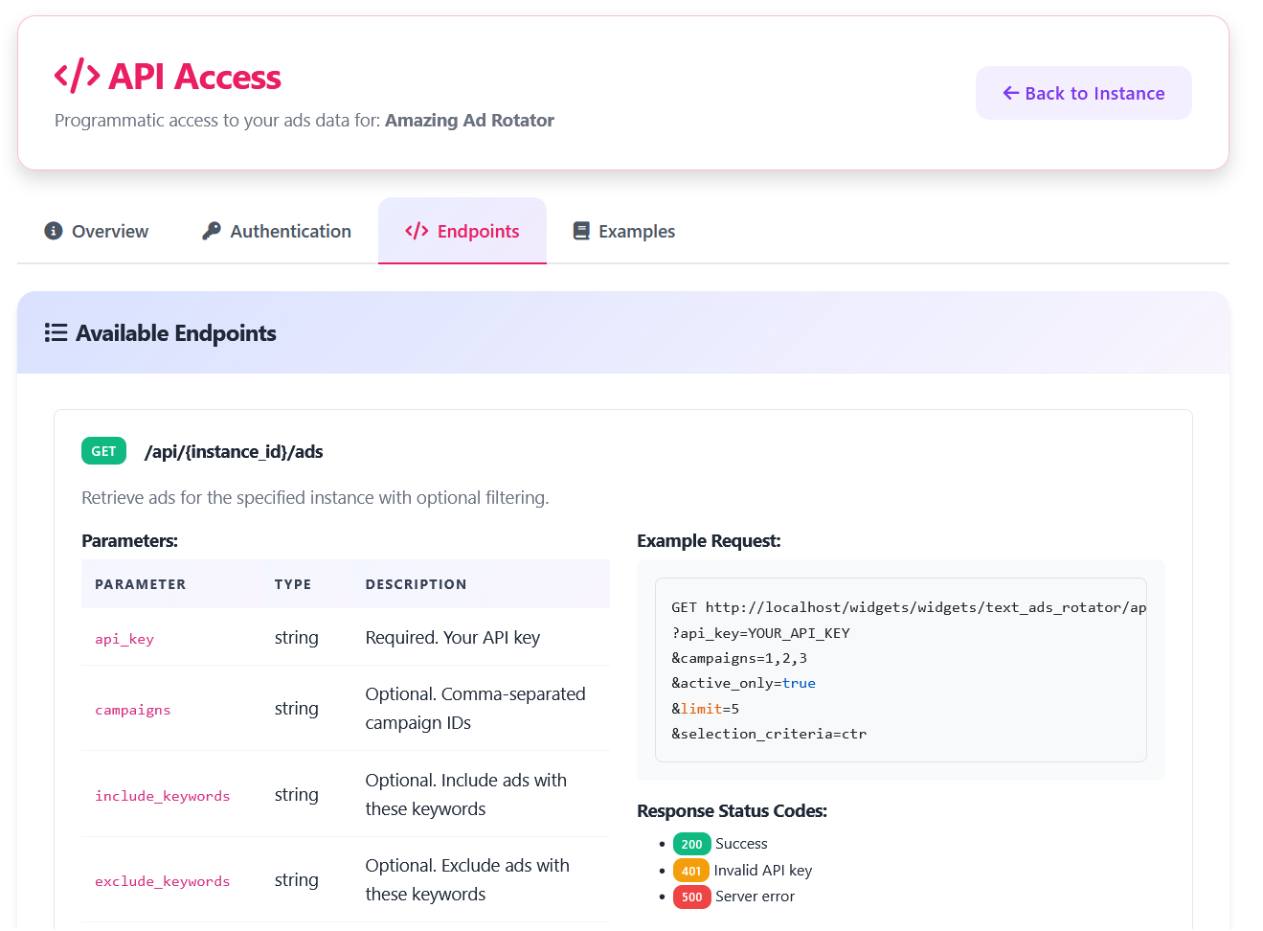Click the &campaigns=1,2,3 code line
This screenshot has width=1263, height=931.
(x=739, y=658)
